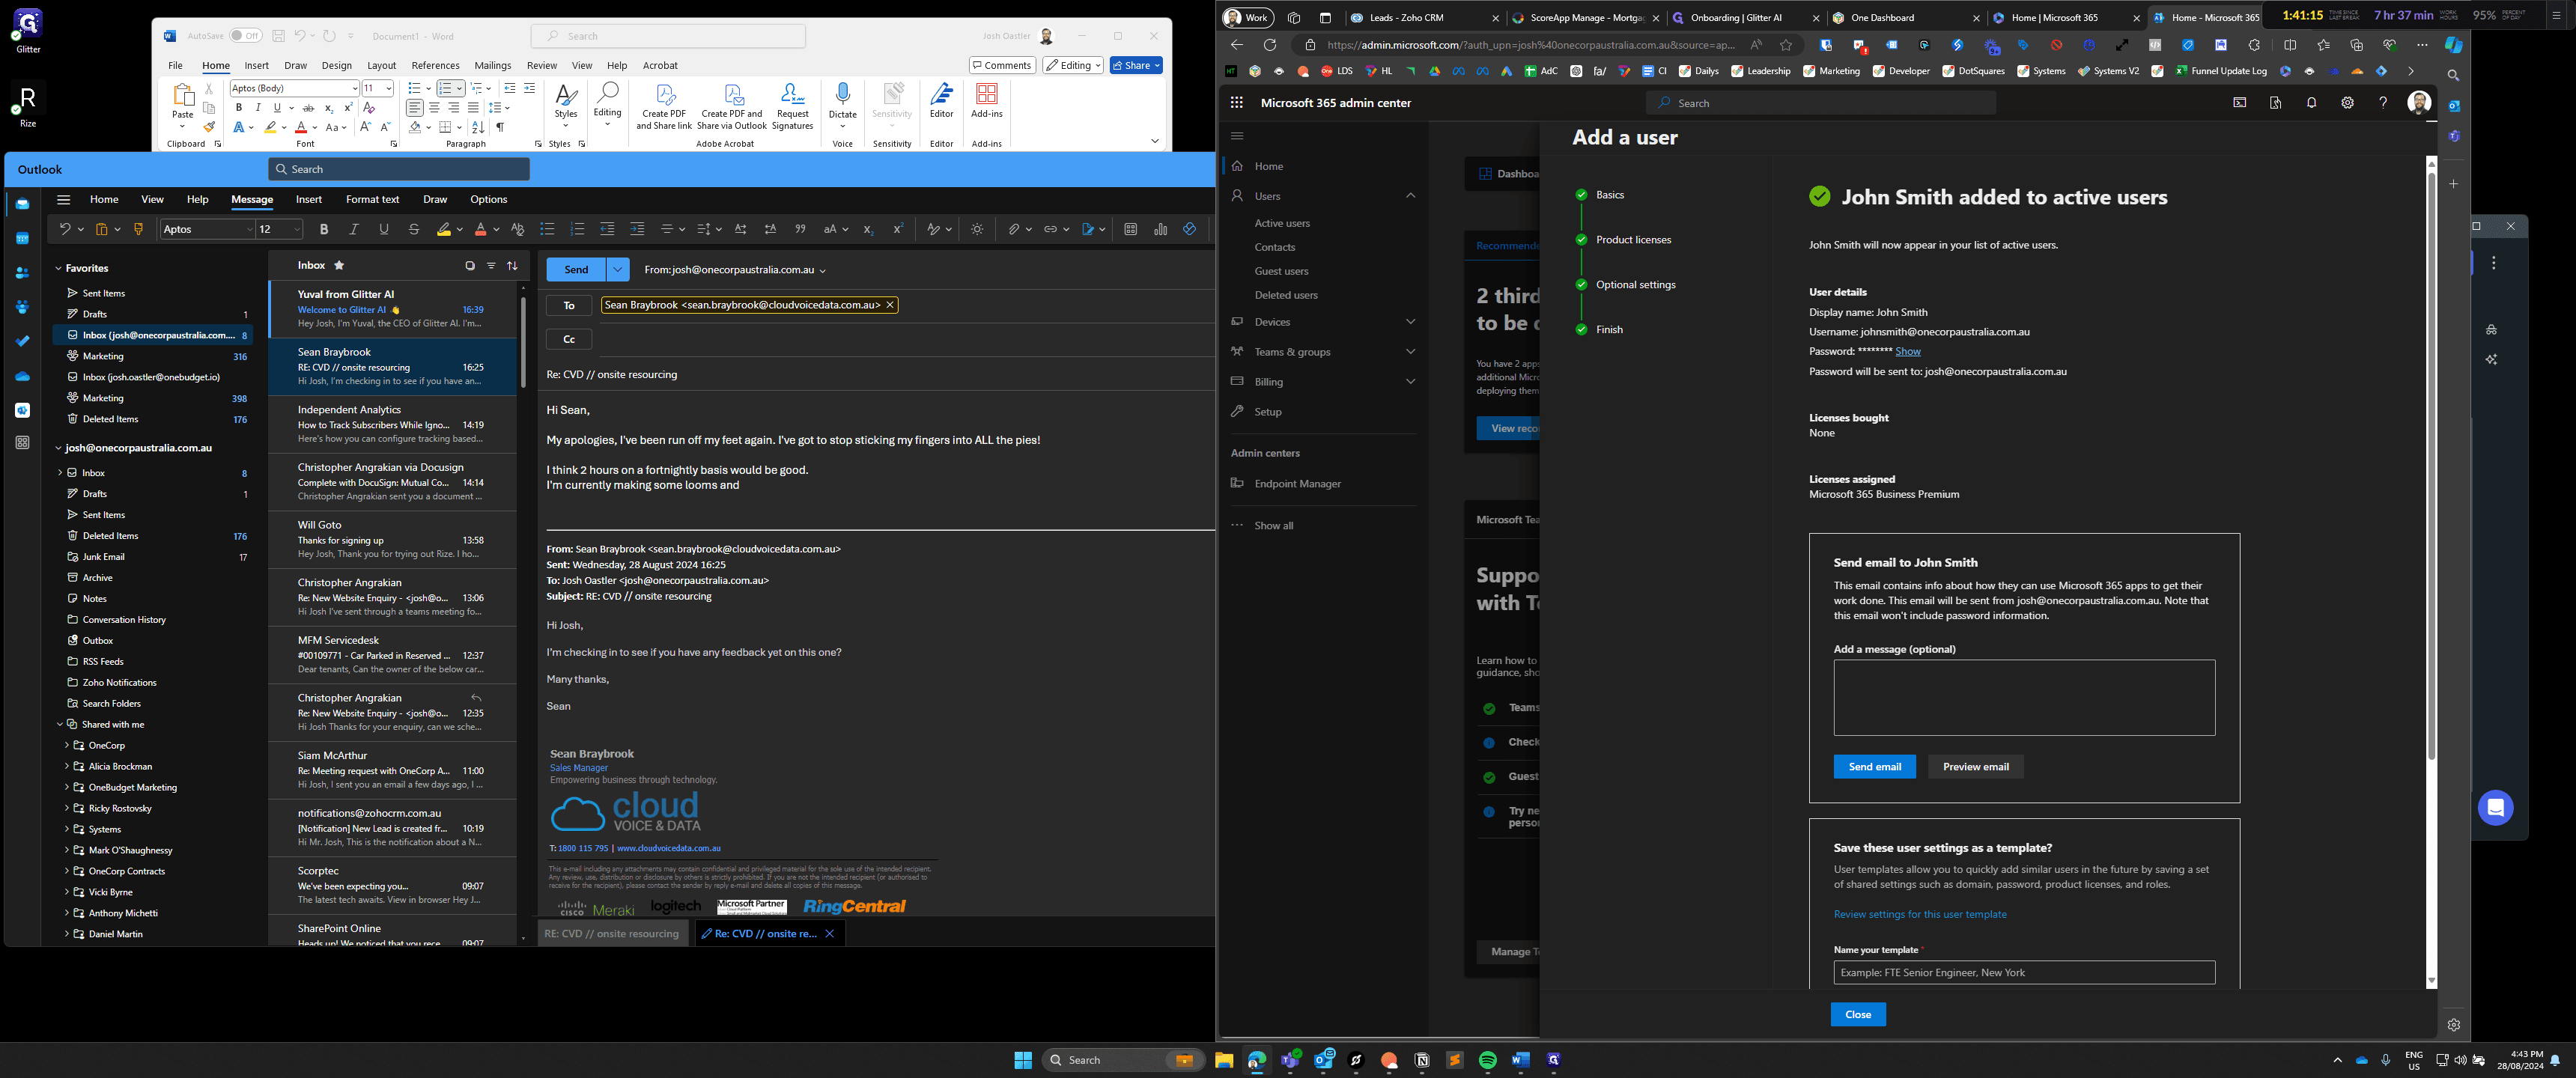Click the Send email button
Viewport: 2576px width, 1078px height.
1874,767
